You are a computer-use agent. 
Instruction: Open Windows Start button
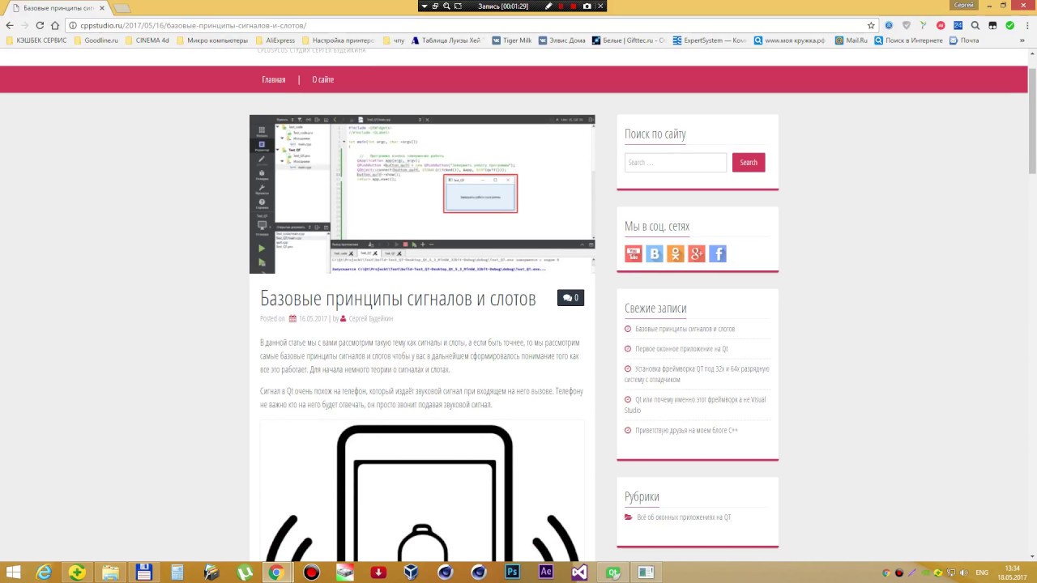tap(13, 572)
